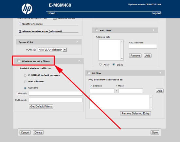Enable the IP filter checkbox

89,73
